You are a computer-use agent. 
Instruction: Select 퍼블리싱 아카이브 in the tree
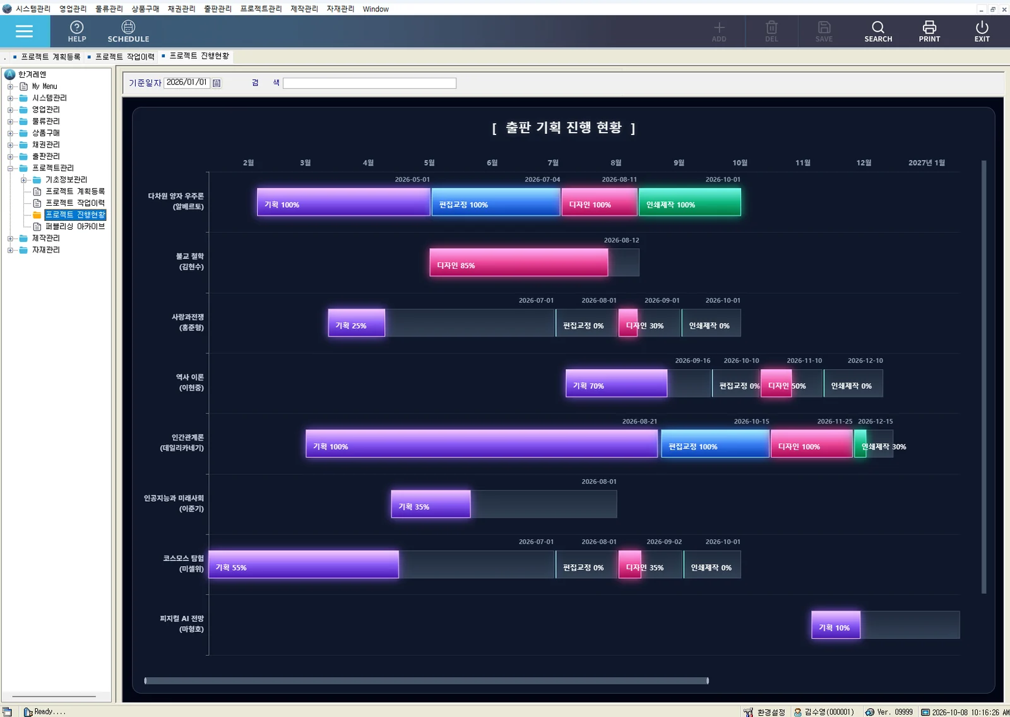coord(75,227)
